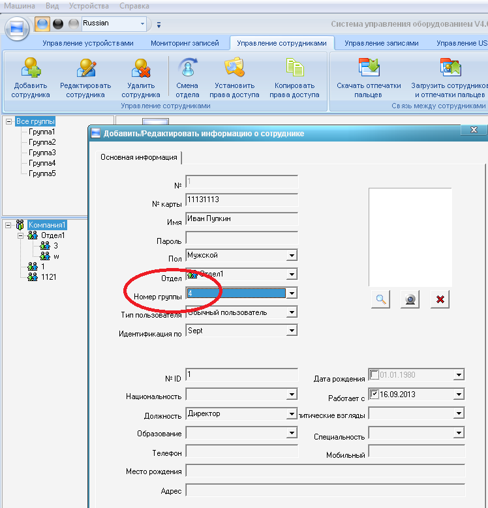This screenshot has height=508, width=488.
Task: Click the magnifier browse photo button
Action: pos(381,299)
